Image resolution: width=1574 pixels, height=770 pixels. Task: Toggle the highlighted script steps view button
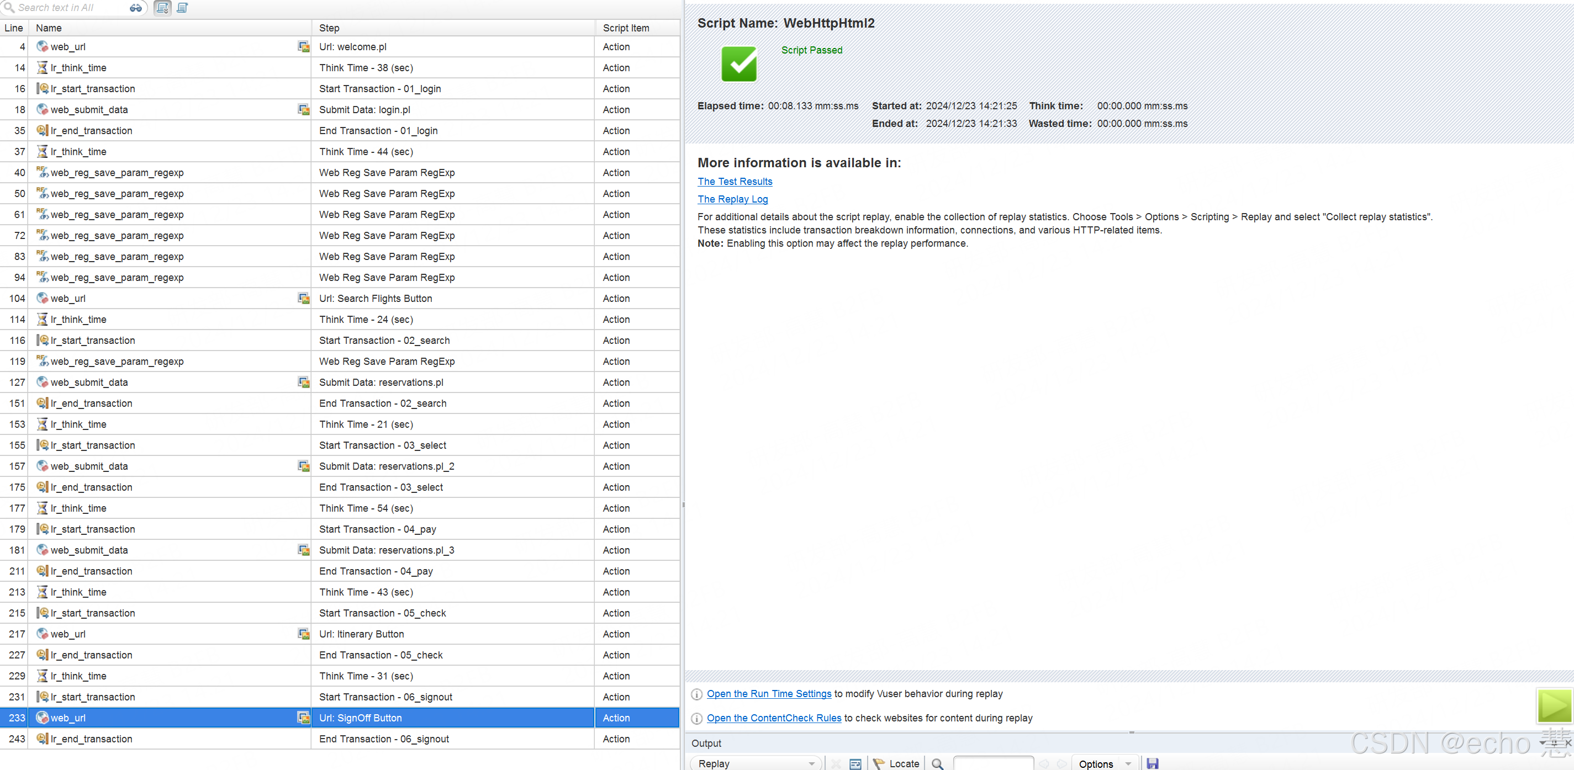[x=162, y=8]
